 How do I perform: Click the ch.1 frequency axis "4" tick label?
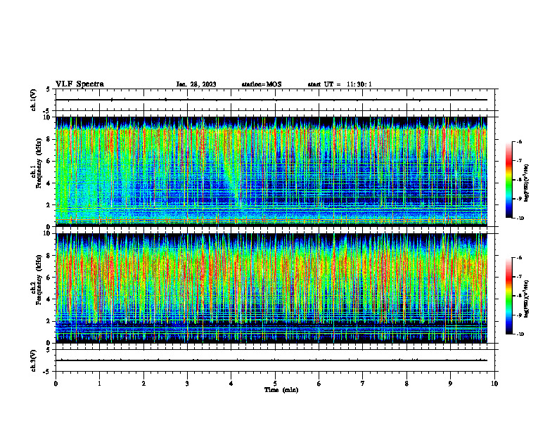tap(49, 183)
